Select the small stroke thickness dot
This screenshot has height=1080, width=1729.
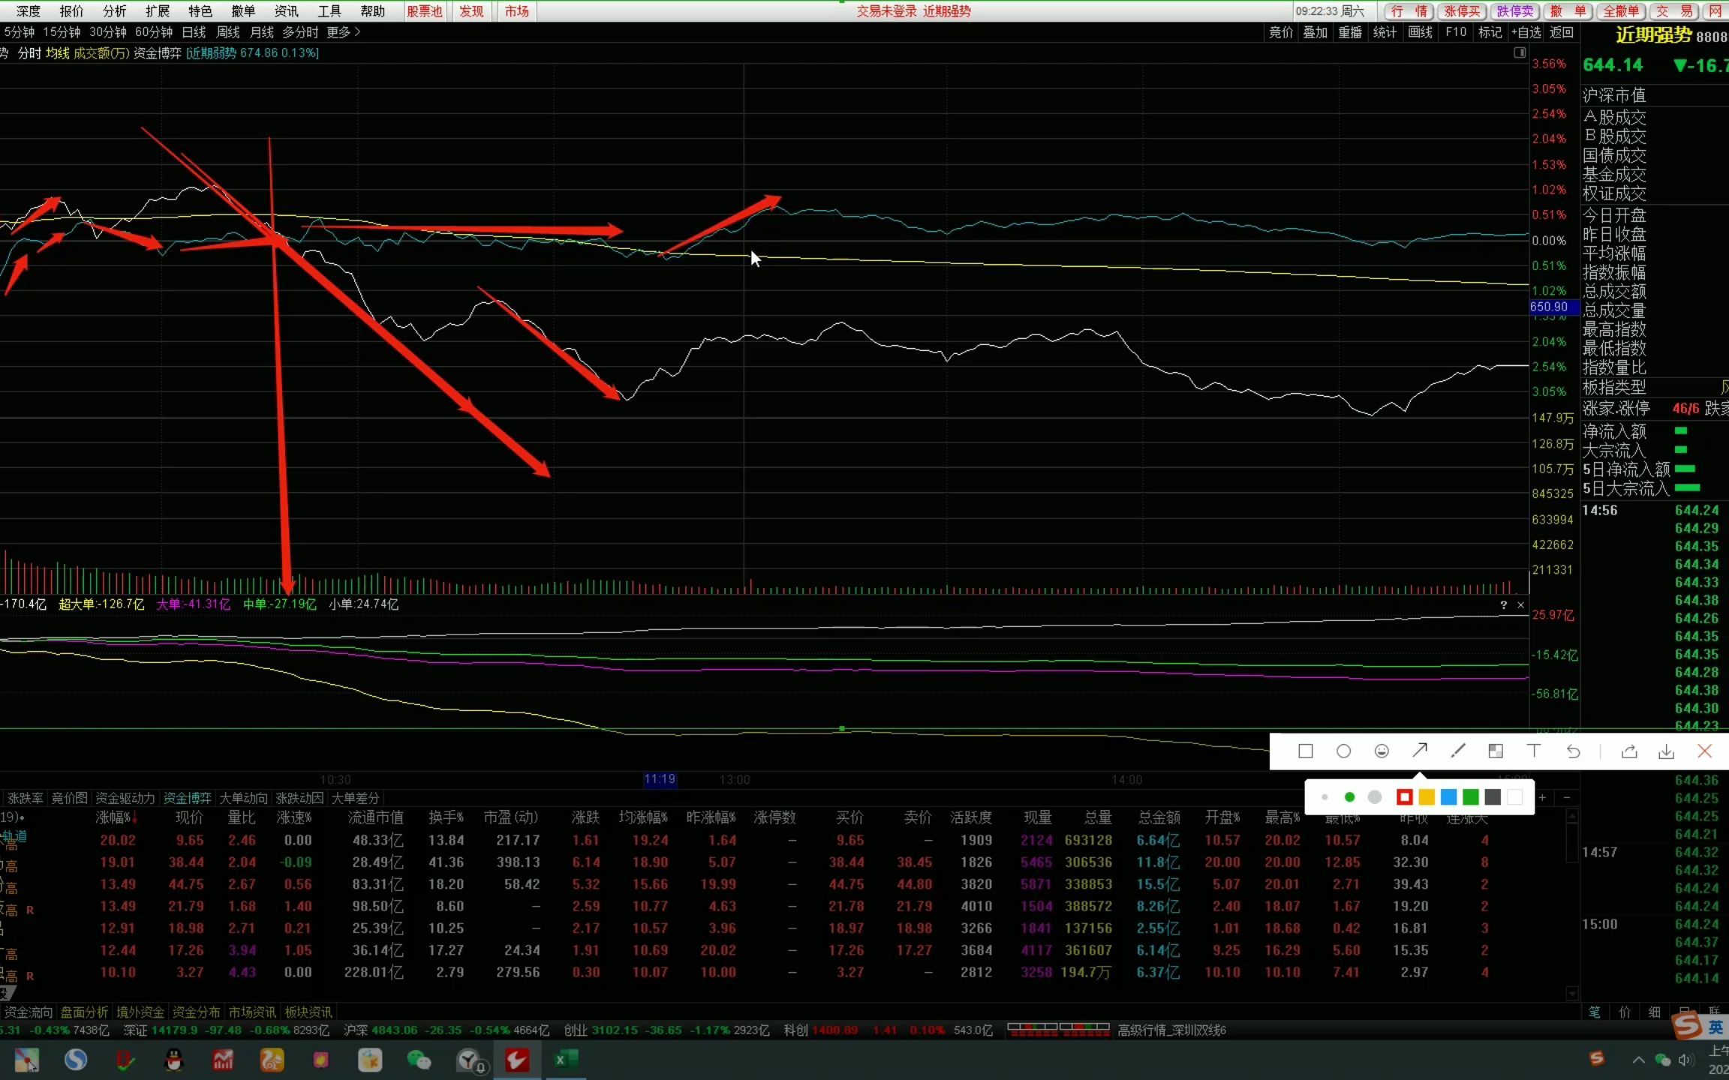(x=1325, y=797)
